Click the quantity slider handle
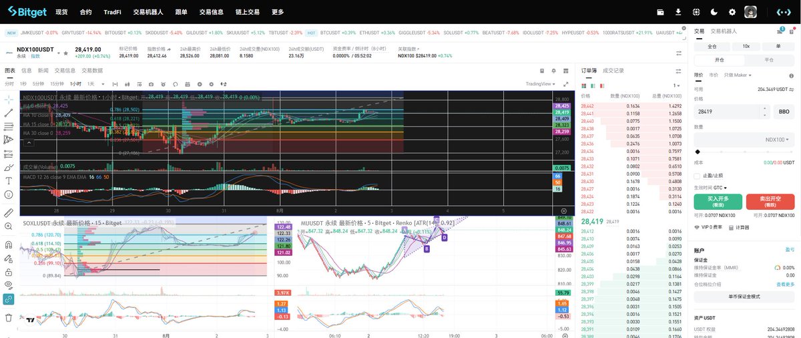 tap(698, 152)
